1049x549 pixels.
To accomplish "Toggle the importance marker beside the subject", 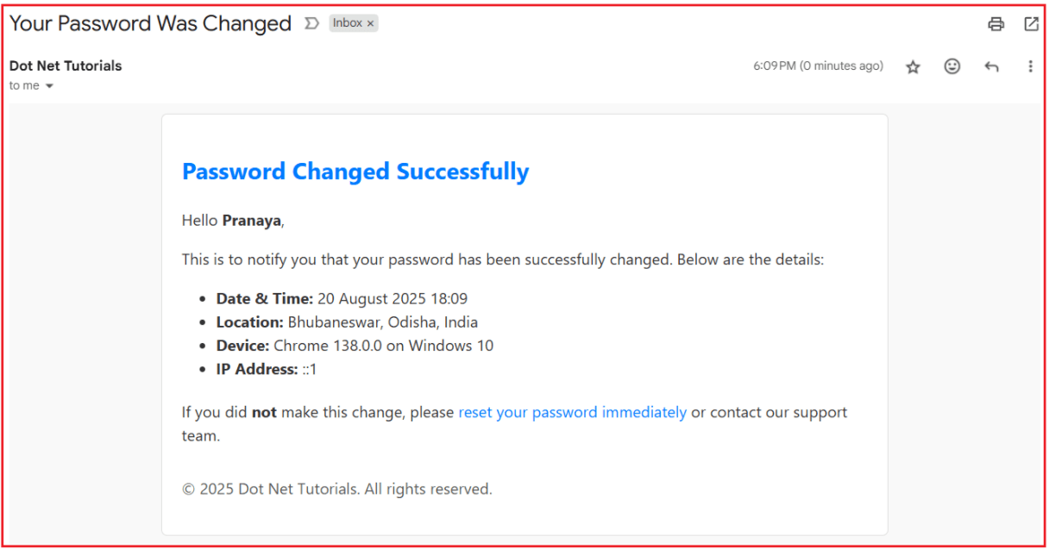I will tap(311, 24).
